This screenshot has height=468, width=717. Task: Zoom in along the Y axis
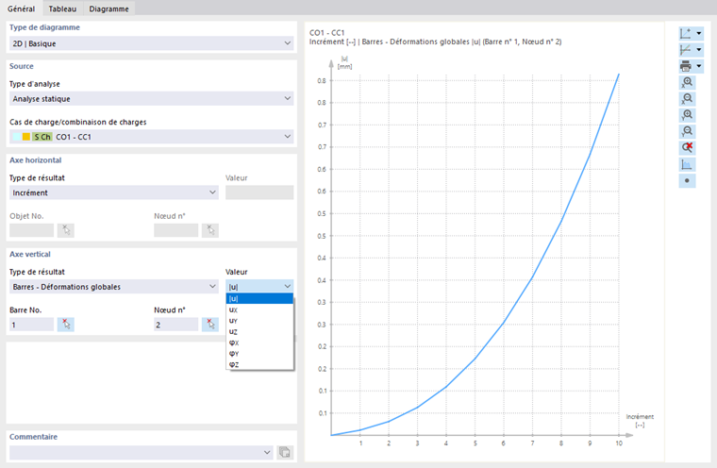(x=687, y=115)
